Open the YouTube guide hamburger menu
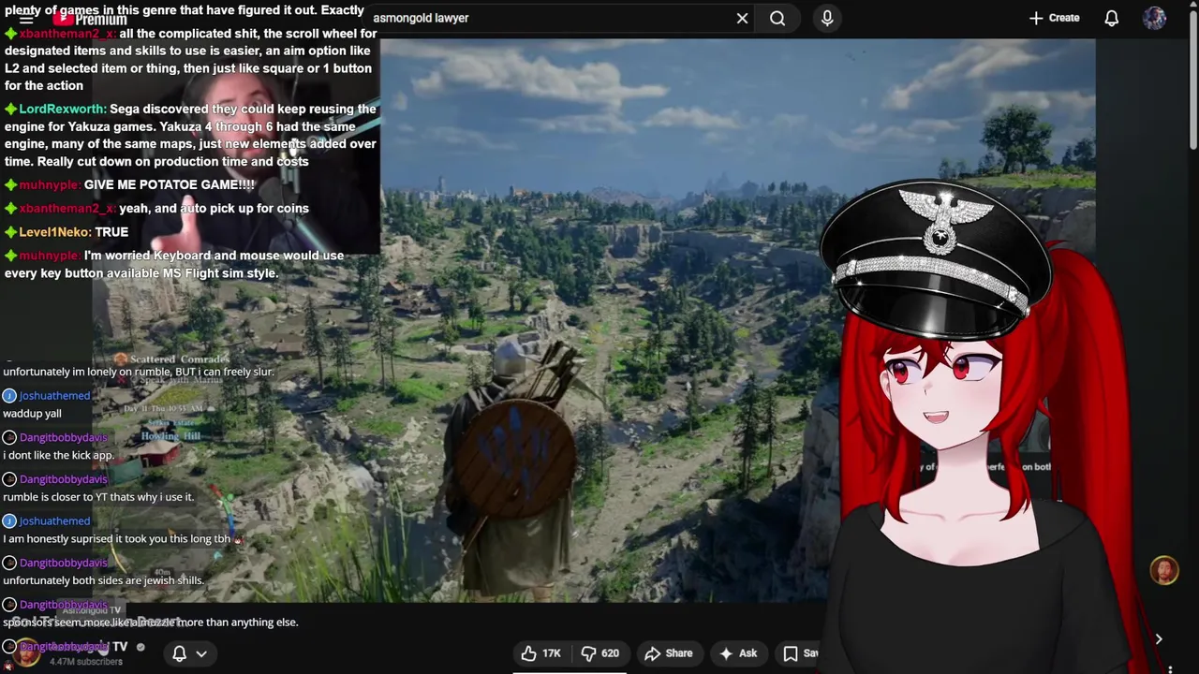The width and height of the screenshot is (1199, 674). coord(26,20)
